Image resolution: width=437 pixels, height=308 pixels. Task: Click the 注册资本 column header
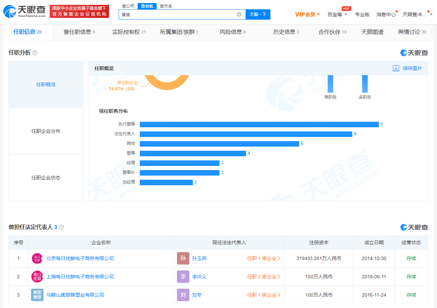coord(319,242)
